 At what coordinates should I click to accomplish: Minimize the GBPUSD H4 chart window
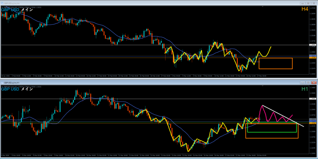coord(303,3)
